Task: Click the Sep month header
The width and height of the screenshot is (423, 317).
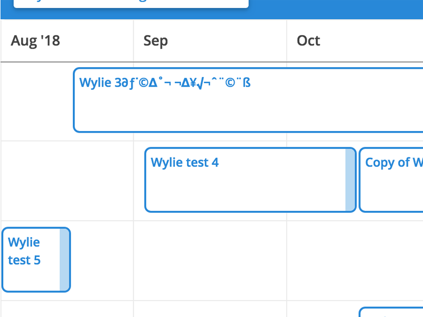Action: point(155,41)
